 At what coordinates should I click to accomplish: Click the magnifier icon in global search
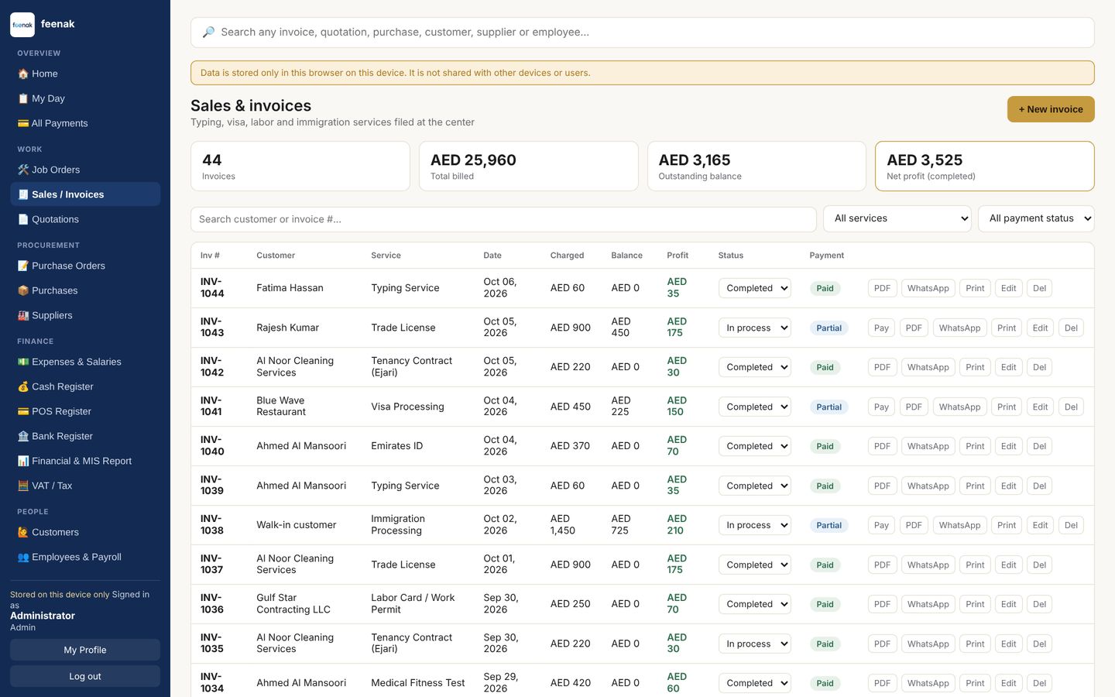click(x=208, y=33)
